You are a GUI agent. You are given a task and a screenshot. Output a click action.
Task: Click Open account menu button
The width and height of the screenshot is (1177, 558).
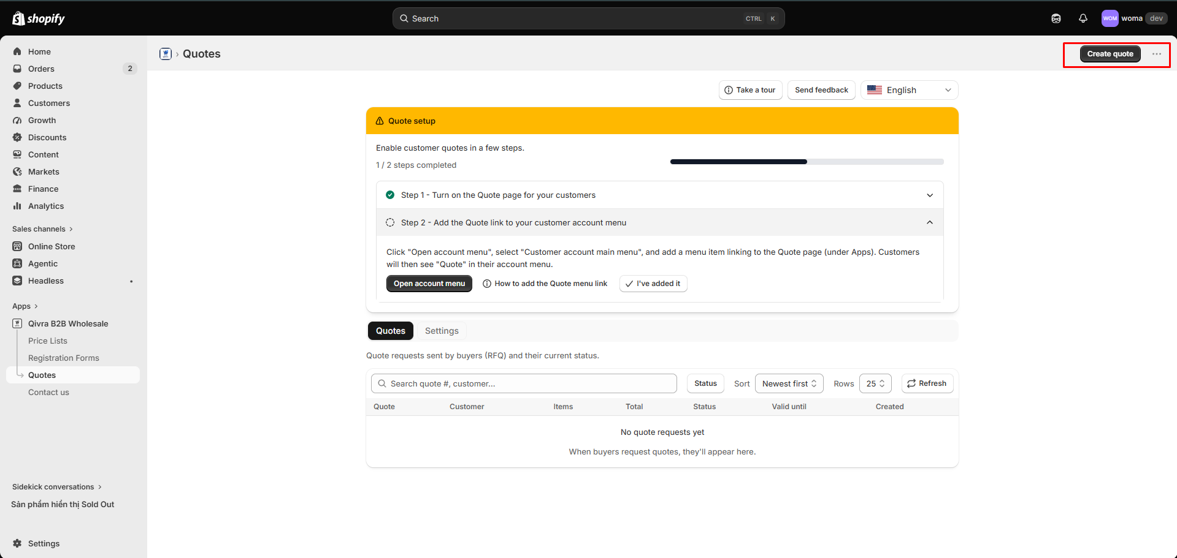coord(429,284)
